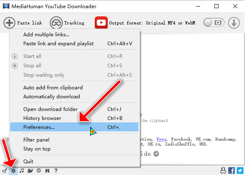Select Stop waiting only menu item
245x175 pixels.
pyautogui.click(x=74, y=75)
